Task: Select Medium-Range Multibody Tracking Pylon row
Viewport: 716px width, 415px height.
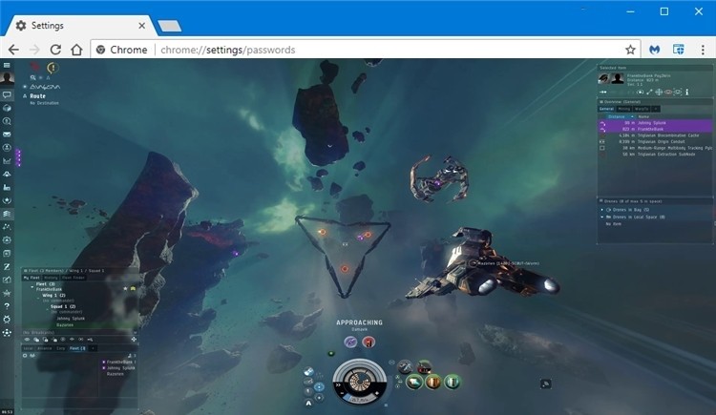Action: [x=655, y=148]
